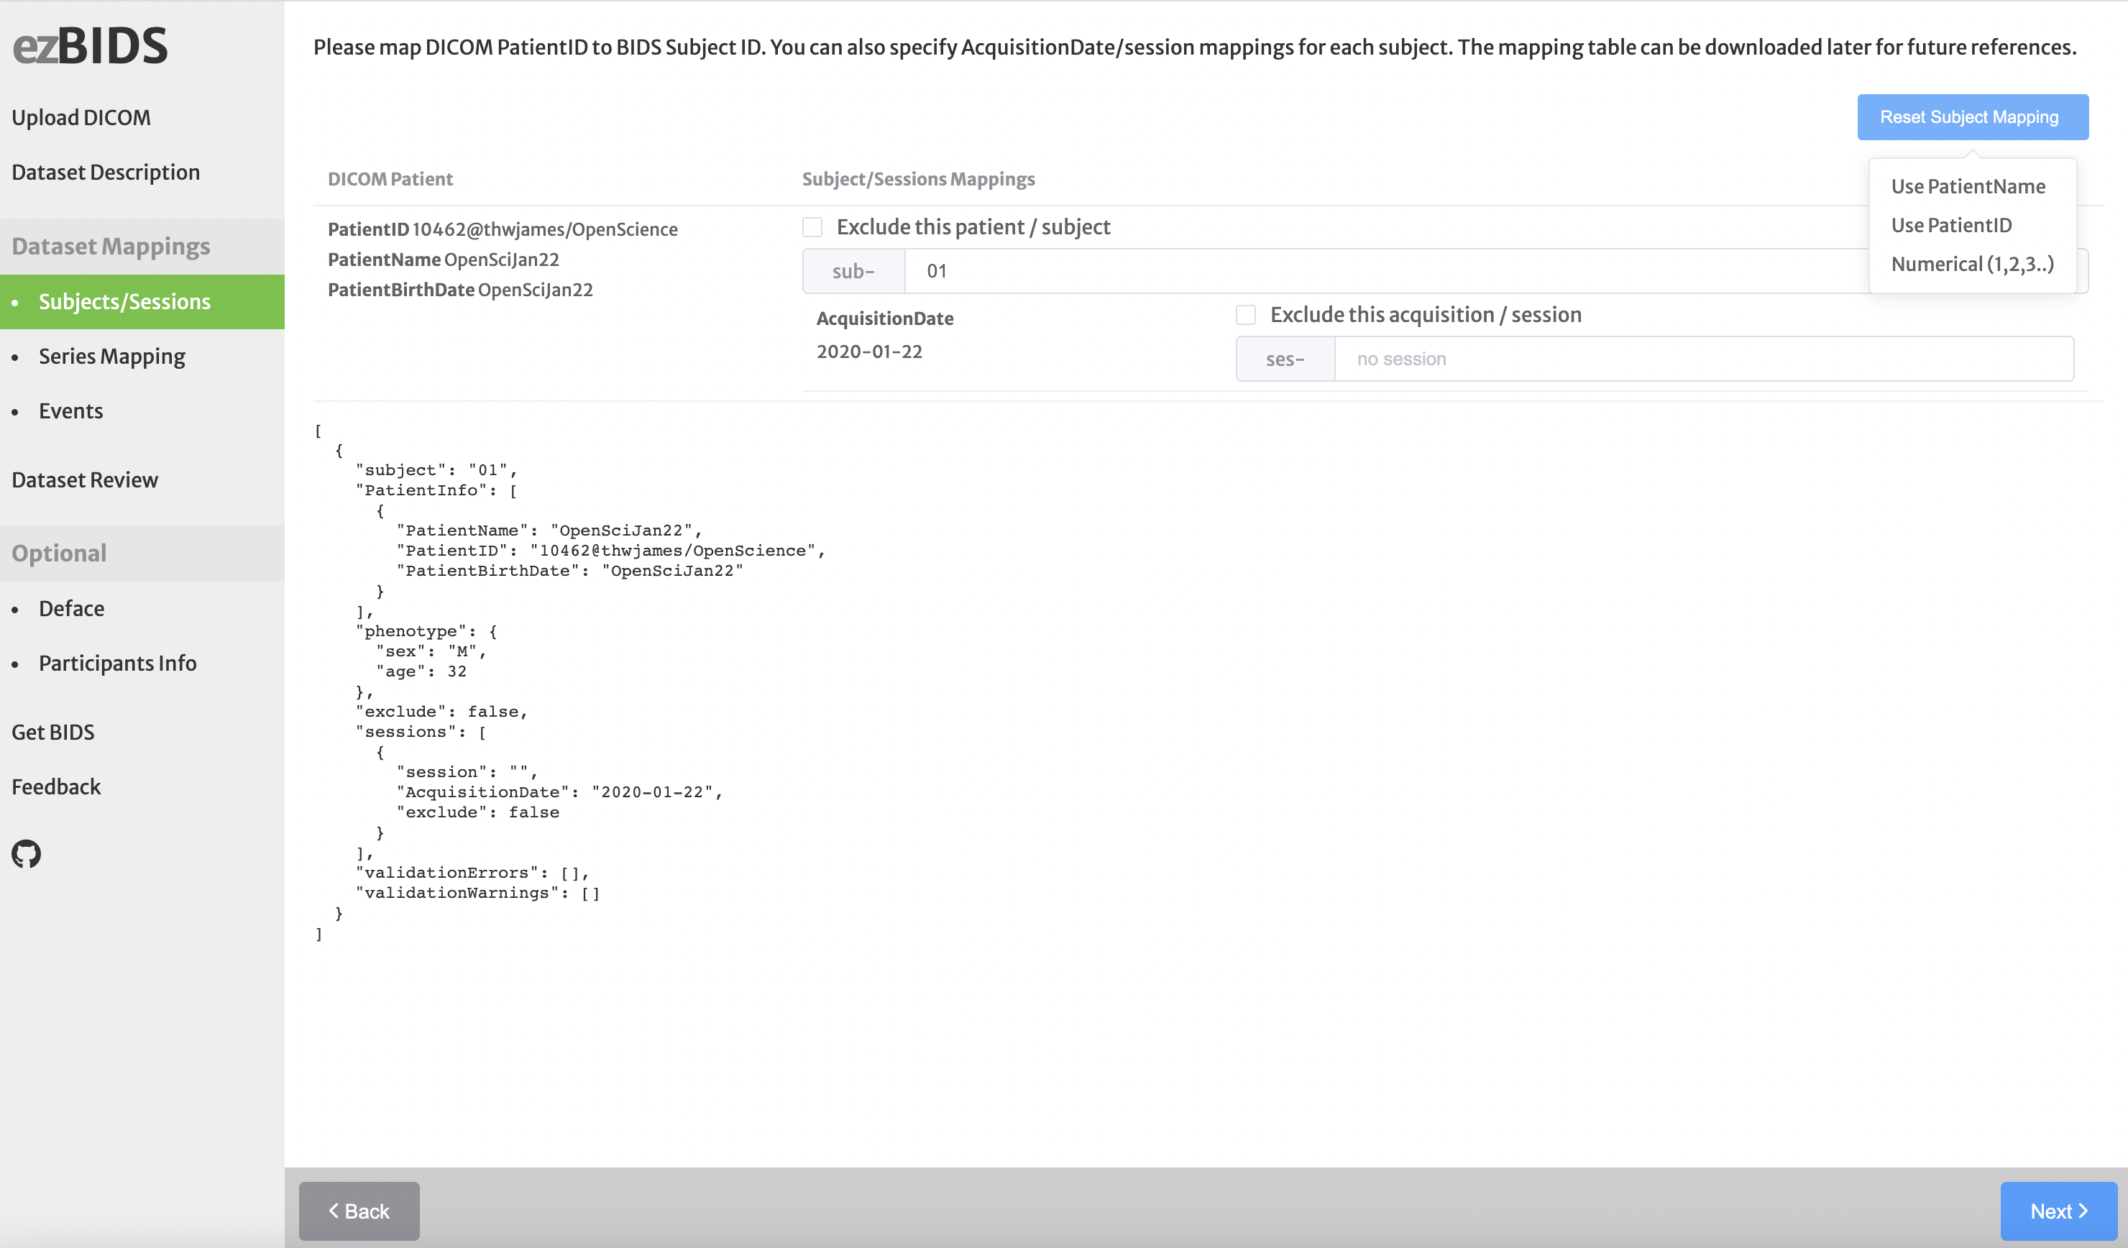Go to Events step
Image resolution: width=2128 pixels, height=1248 pixels.
(x=71, y=411)
